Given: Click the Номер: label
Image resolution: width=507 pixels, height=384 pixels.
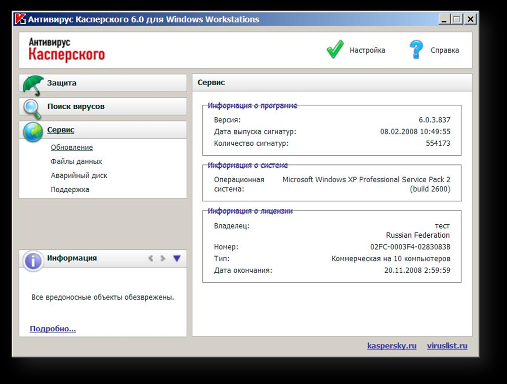Looking at the screenshot, I should (226, 247).
